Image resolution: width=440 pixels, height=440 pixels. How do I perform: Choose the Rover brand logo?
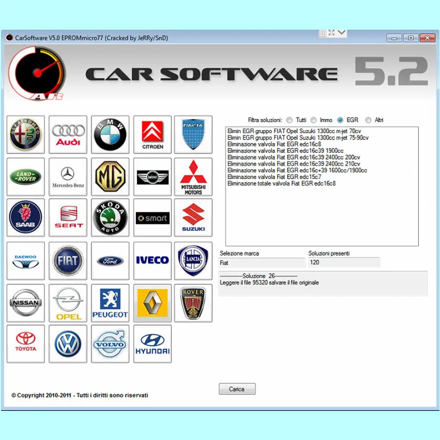click(193, 303)
